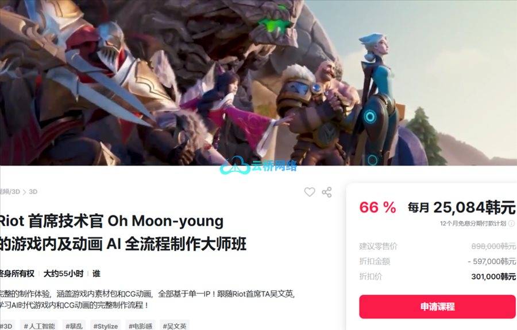Click the 申请课程 apply button
The width and height of the screenshot is (517, 330).
437,307
